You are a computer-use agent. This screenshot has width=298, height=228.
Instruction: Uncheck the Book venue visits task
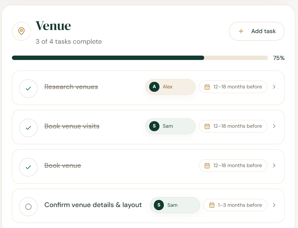[x=28, y=128]
